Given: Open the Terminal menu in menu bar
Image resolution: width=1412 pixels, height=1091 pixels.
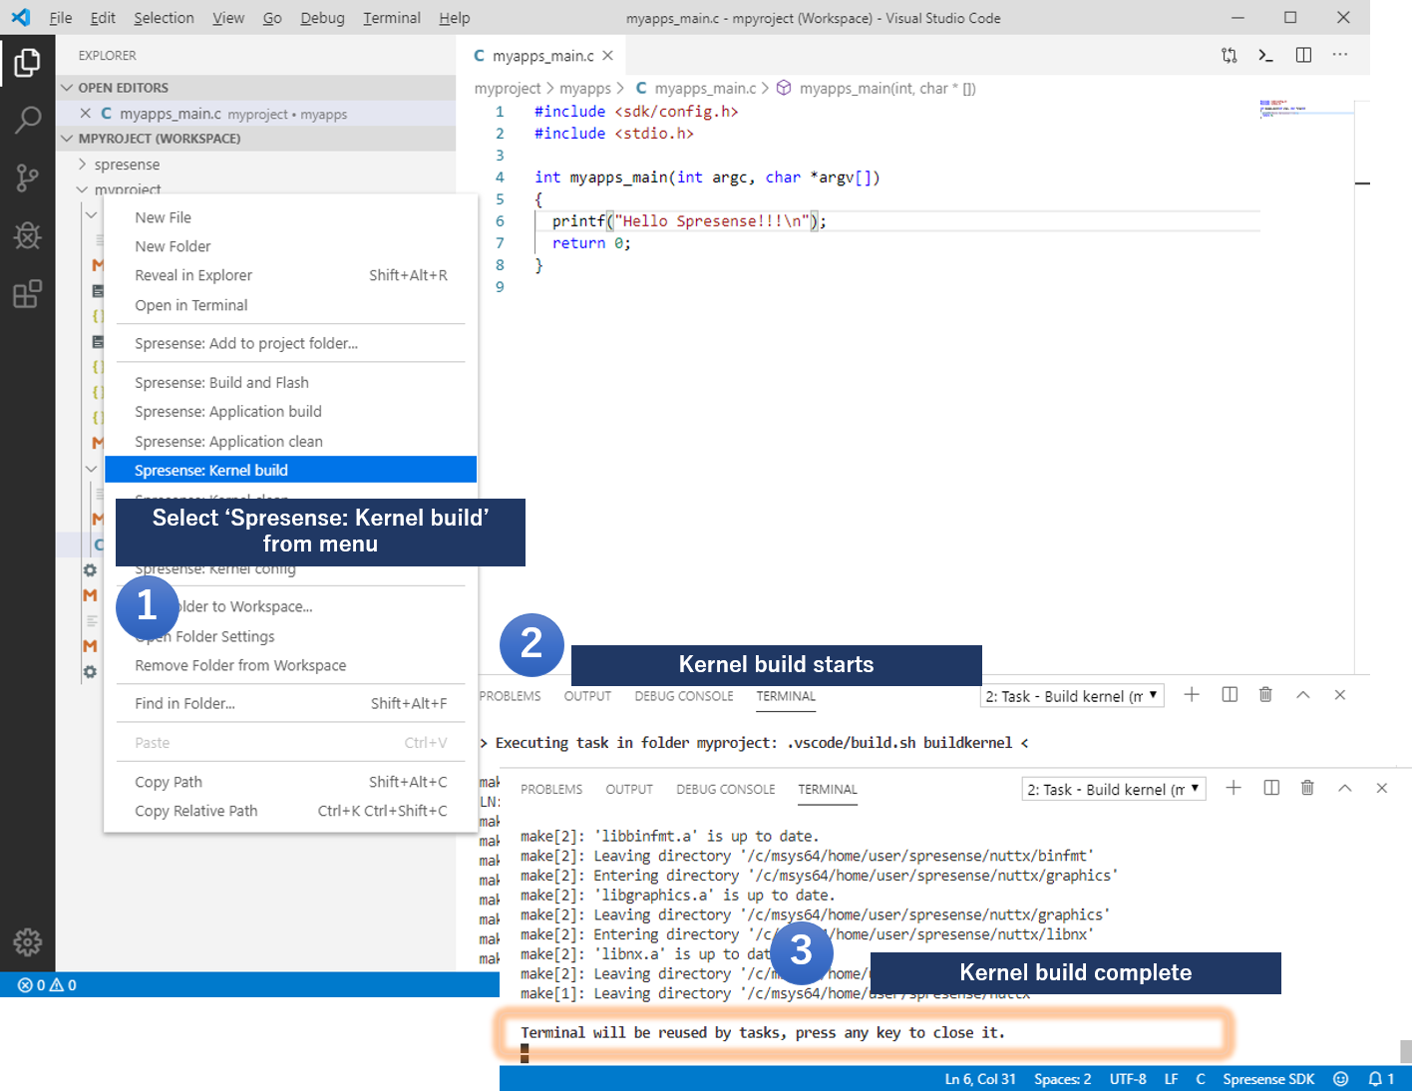Looking at the screenshot, I should pos(391,18).
